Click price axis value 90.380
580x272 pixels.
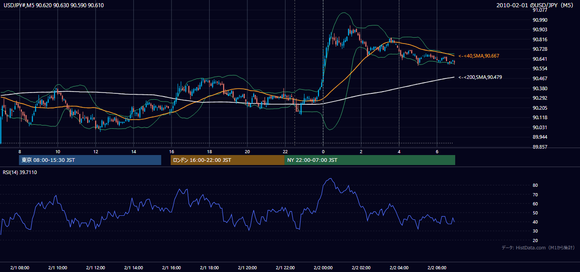coord(540,88)
